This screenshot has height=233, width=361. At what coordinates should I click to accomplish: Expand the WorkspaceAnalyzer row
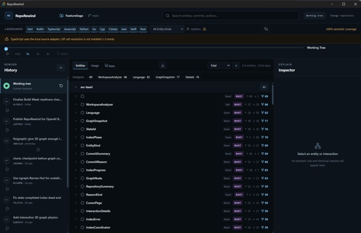(x=76, y=105)
